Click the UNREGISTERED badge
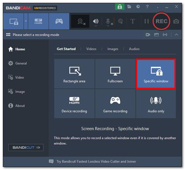Image resolution: width=185 pixels, height=170 pixels. coord(45,8)
